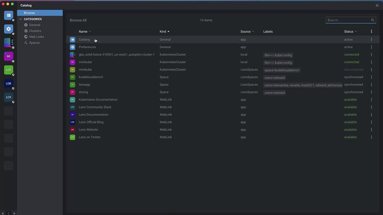Click the Lens Website row name
This screenshot has height=215, width=383.
coord(88,130)
